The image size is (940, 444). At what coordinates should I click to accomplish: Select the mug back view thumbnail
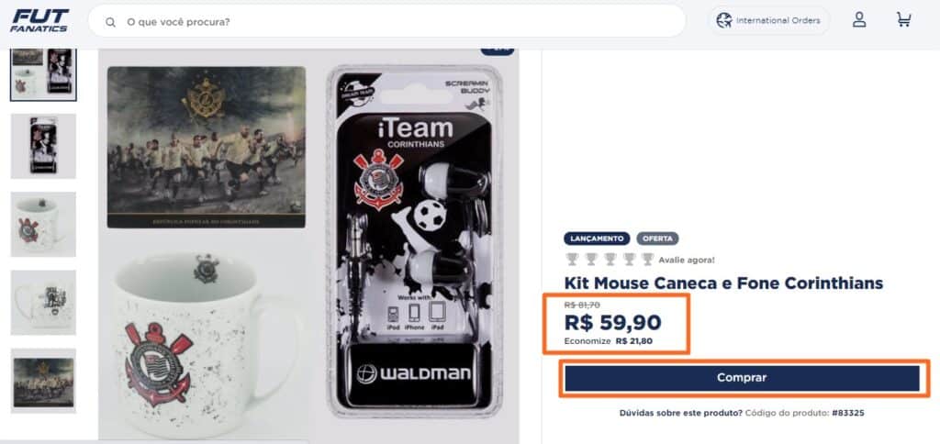[x=43, y=303]
